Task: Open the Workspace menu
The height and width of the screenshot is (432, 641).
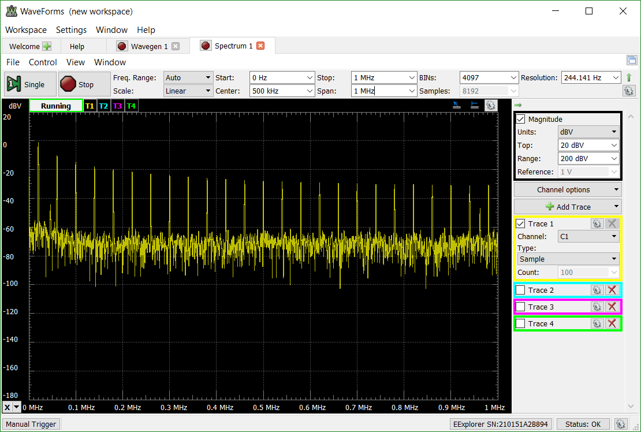Action: 26,30
